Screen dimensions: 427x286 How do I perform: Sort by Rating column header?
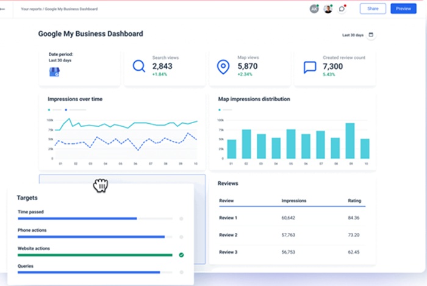point(354,200)
